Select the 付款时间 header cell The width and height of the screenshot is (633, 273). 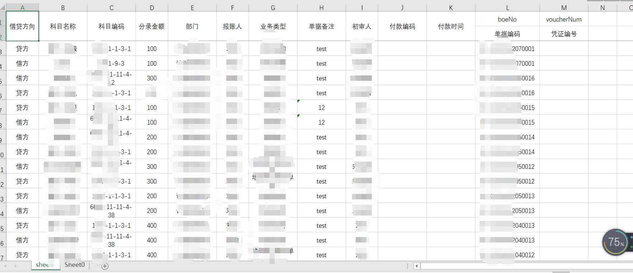tap(451, 26)
